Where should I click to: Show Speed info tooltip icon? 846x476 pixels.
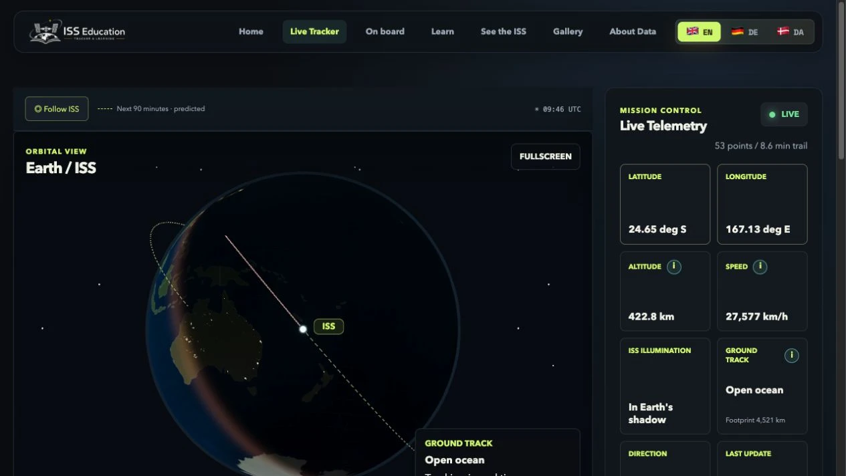[760, 267]
